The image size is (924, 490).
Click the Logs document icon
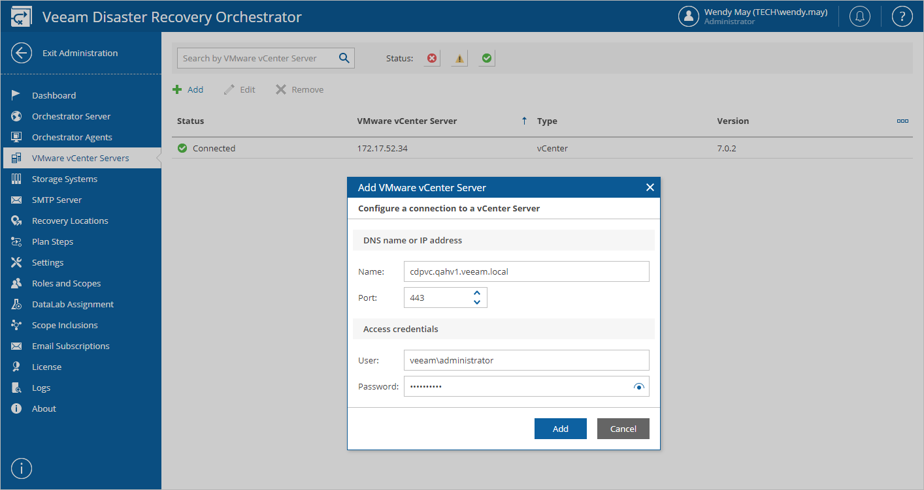click(x=17, y=388)
